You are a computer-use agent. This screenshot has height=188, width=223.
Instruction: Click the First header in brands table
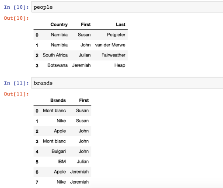point(84,100)
